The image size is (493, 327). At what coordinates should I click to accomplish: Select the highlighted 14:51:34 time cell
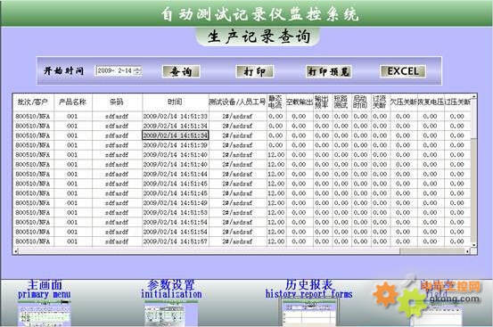click(x=176, y=135)
